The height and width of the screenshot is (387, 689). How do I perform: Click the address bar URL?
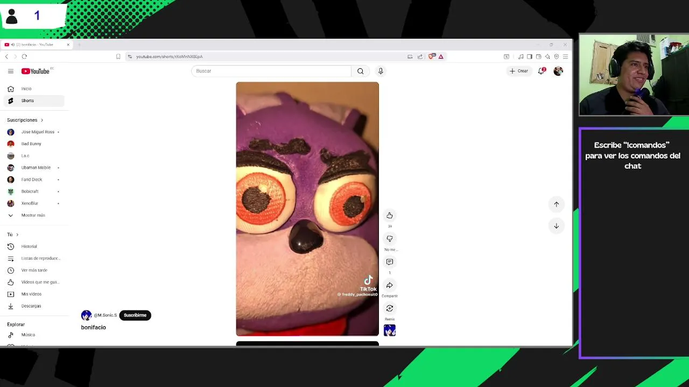click(169, 56)
